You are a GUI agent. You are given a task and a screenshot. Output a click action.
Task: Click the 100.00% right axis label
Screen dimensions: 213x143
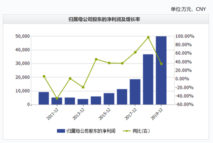185,36
